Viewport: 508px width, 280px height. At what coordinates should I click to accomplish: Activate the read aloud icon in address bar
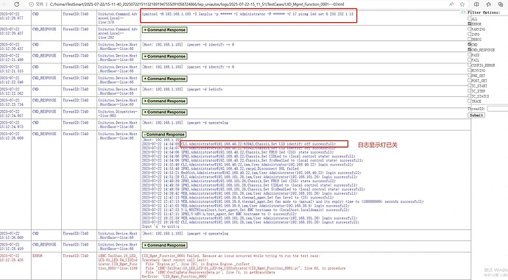(451, 4)
